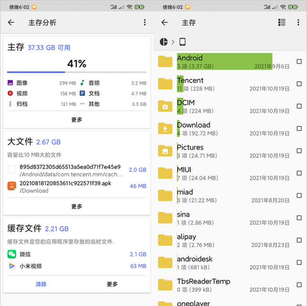This screenshot has width=307, height=306.
Task: Open the 音频 music note icon
Action: [82, 83]
